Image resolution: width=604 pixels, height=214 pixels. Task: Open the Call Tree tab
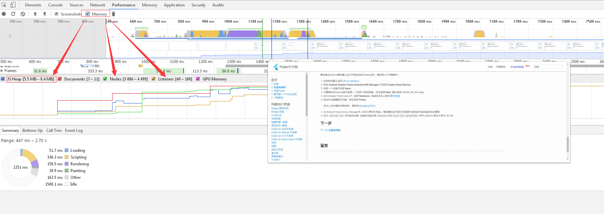tap(54, 130)
